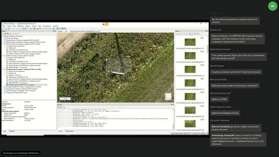Remove items using Project pane X icon

click(x=18, y=34)
